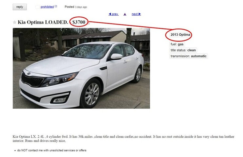Image resolution: width=243 pixels, height=157 pixels.
Task: Go up to listings via triangle icon
Action: (125, 14)
